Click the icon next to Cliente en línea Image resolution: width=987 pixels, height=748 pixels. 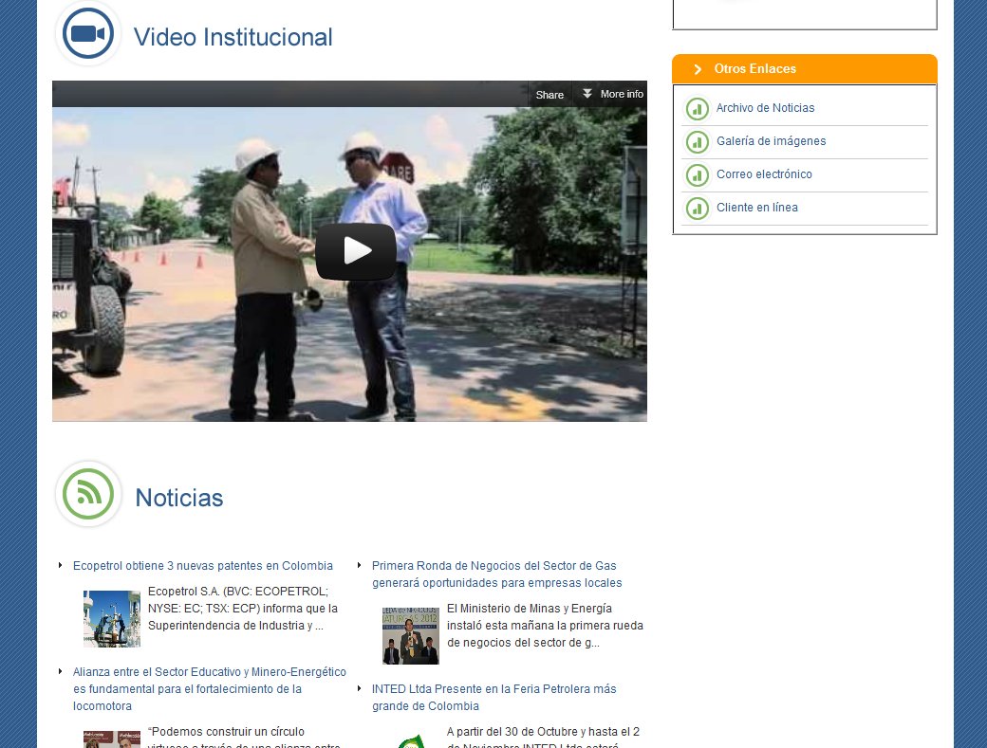coord(698,209)
